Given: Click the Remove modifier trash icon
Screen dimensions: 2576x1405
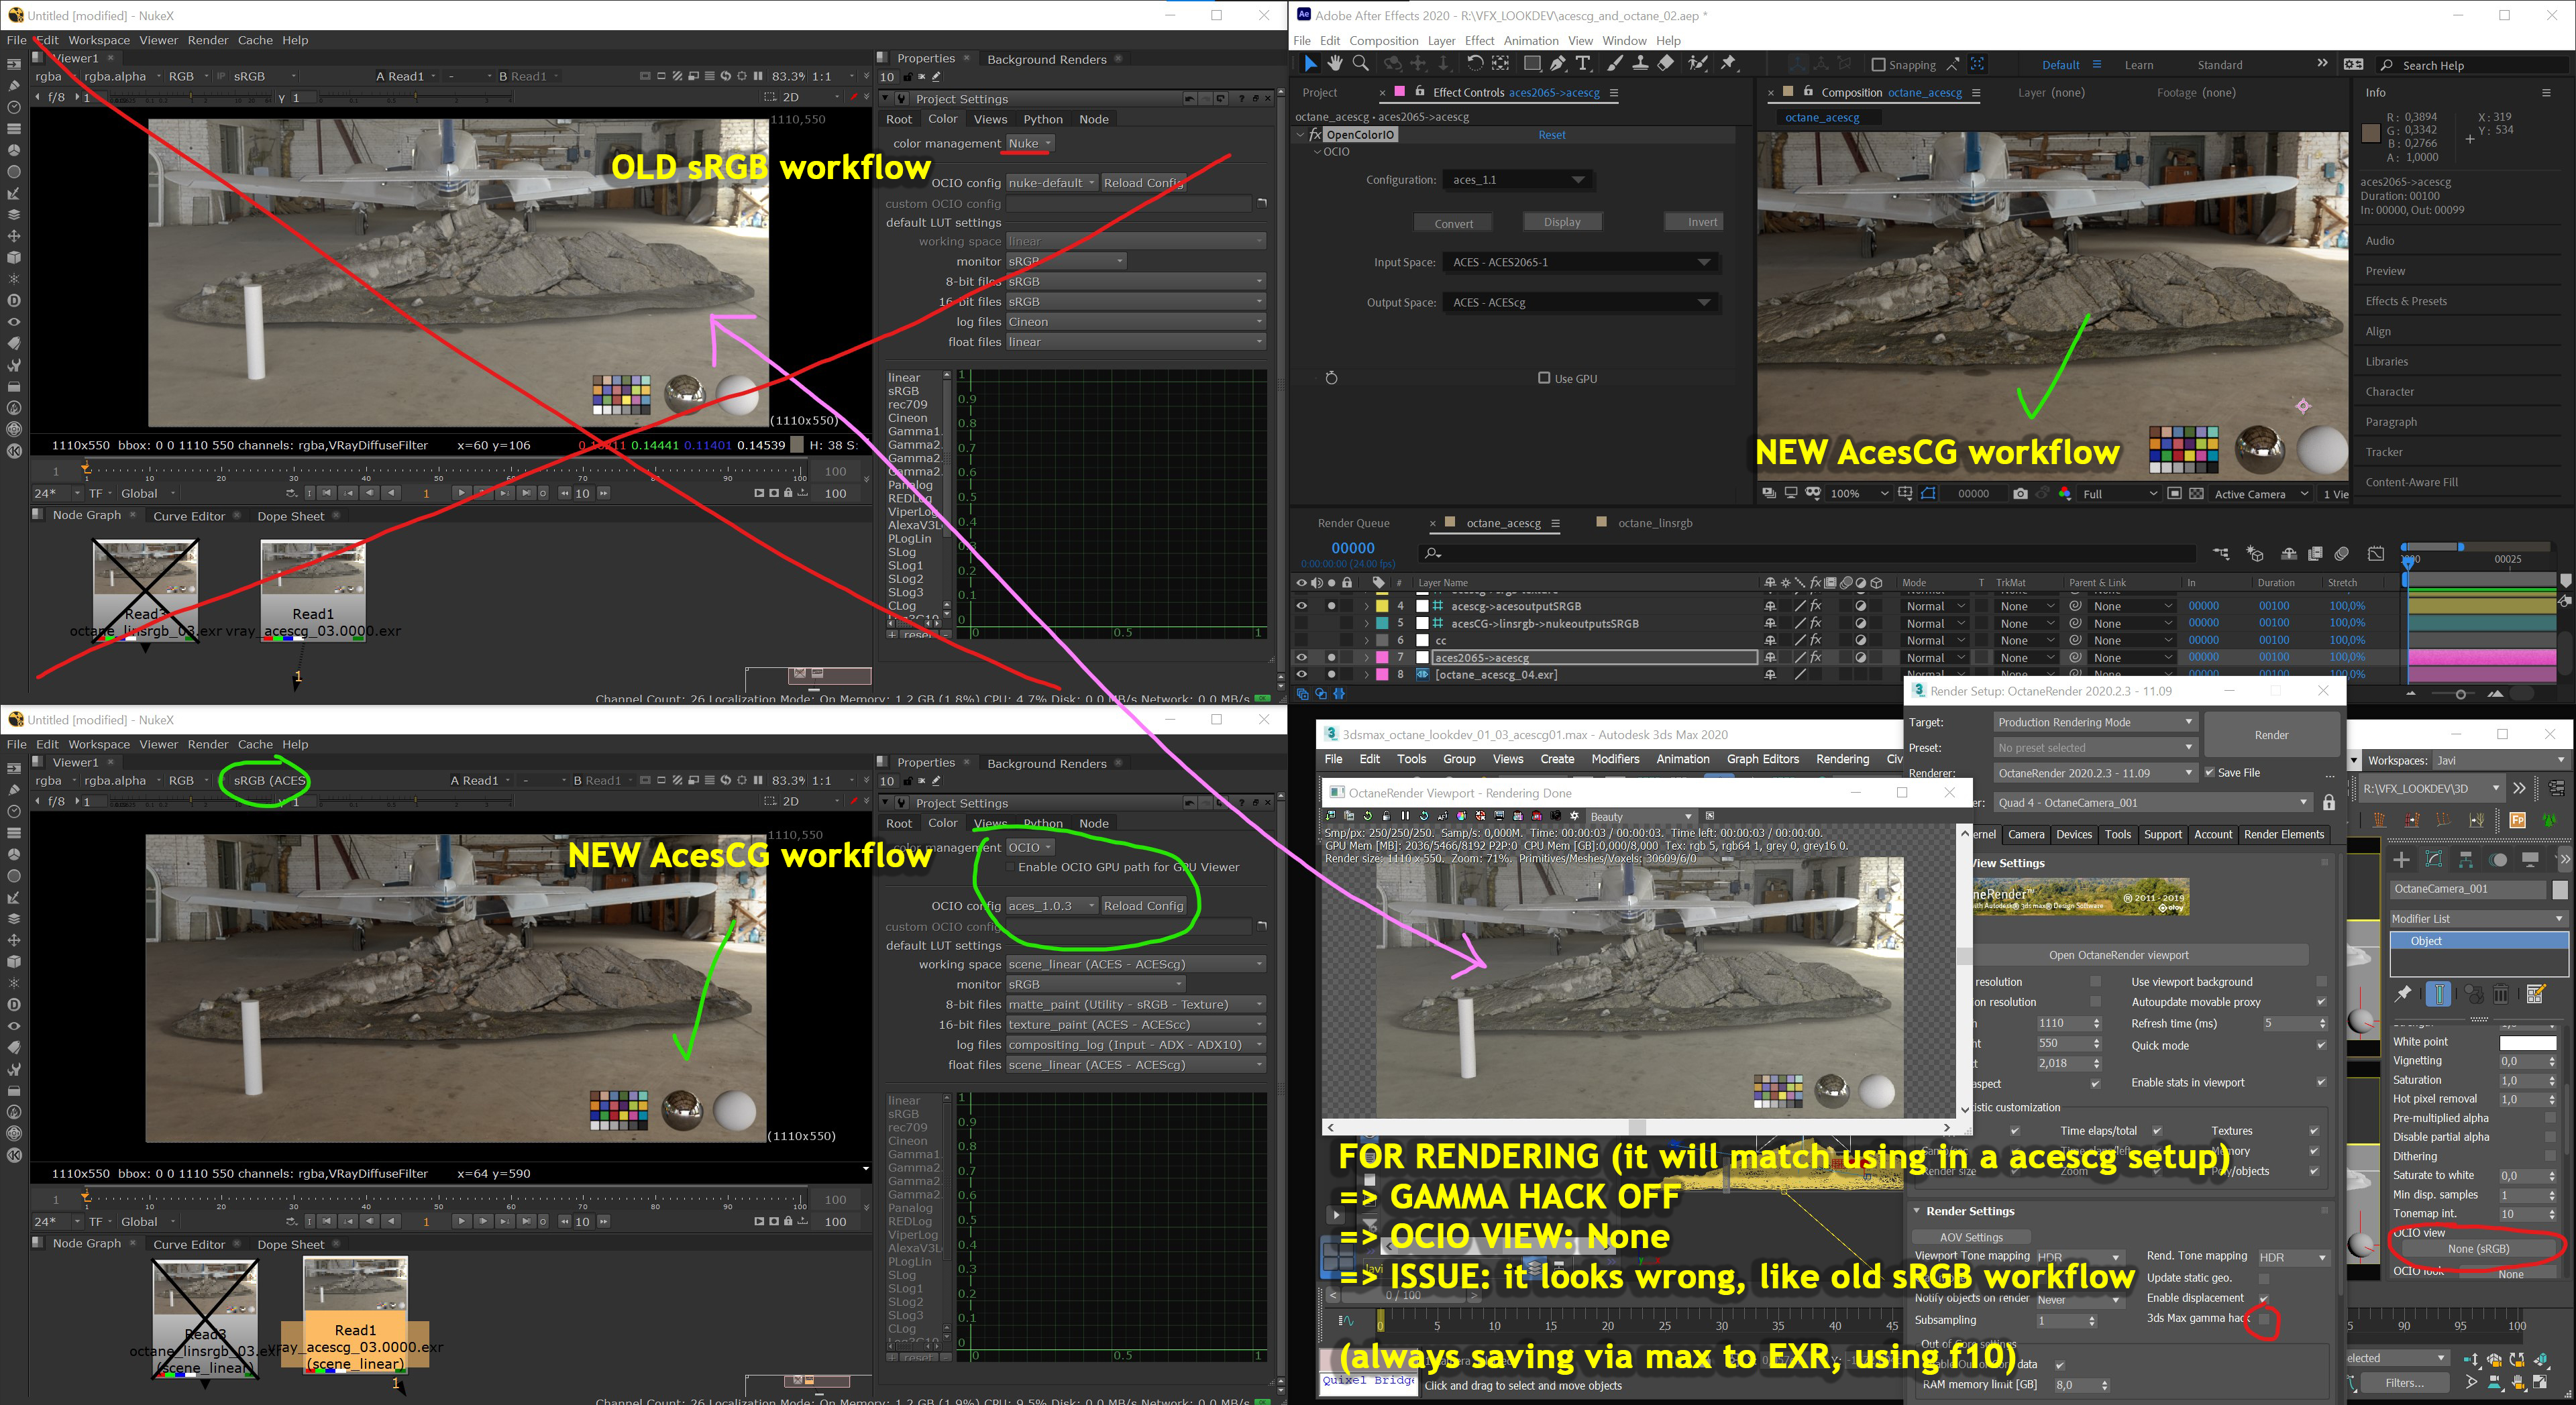Looking at the screenshot, I should pos(2501,994).
